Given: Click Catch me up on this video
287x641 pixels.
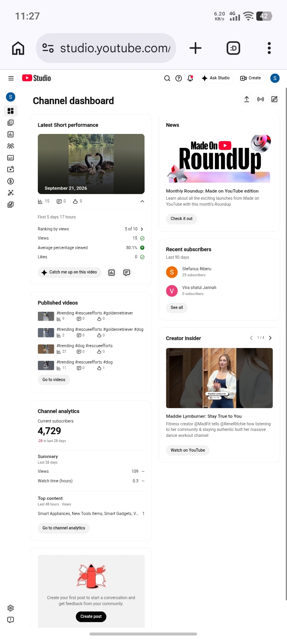Looking at the screenshot, I should pyautogui.click(x=70, y=272).
